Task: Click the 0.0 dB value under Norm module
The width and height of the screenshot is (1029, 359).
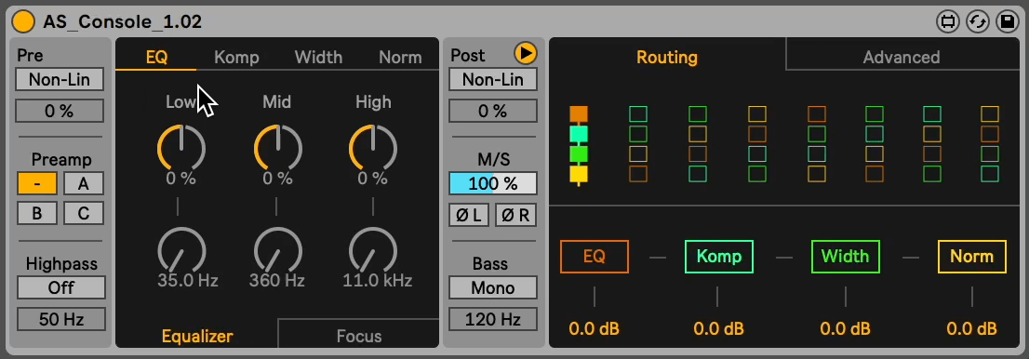Action: 972,328
